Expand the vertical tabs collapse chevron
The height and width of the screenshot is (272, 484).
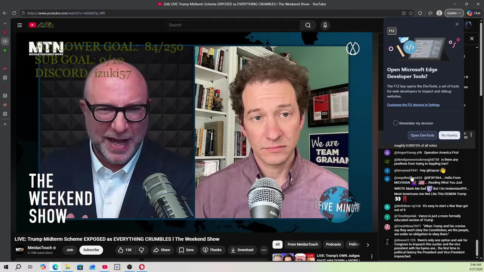[x=5, y=23]
